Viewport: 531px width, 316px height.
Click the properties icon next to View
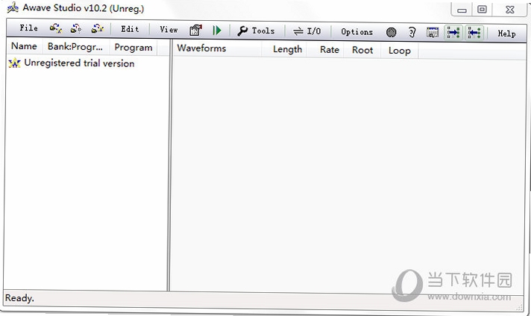pyautogui.click(x=195, y=30)
